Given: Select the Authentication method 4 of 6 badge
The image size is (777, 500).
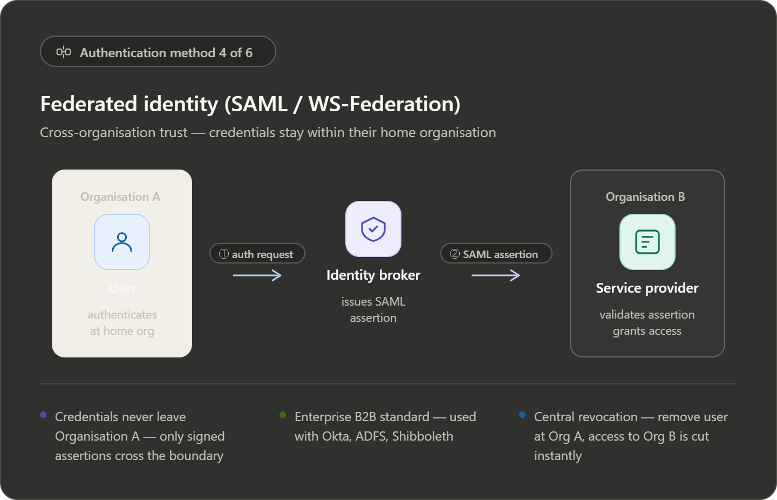Looking at the screenshot, I should click(x=158, y=52).
